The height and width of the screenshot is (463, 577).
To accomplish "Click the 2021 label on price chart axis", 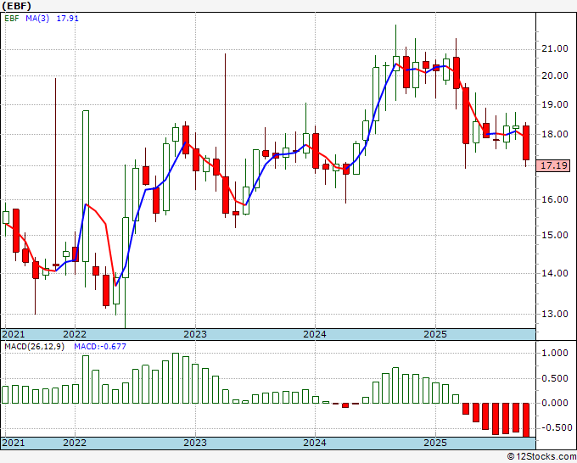I will (x=14, y=335).
